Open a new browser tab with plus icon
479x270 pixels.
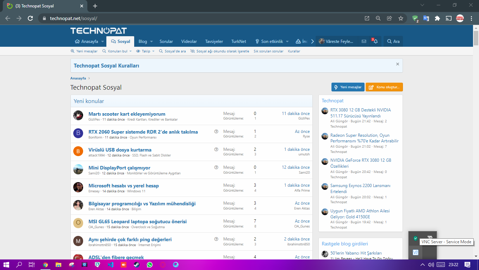[x=95, y=6]
